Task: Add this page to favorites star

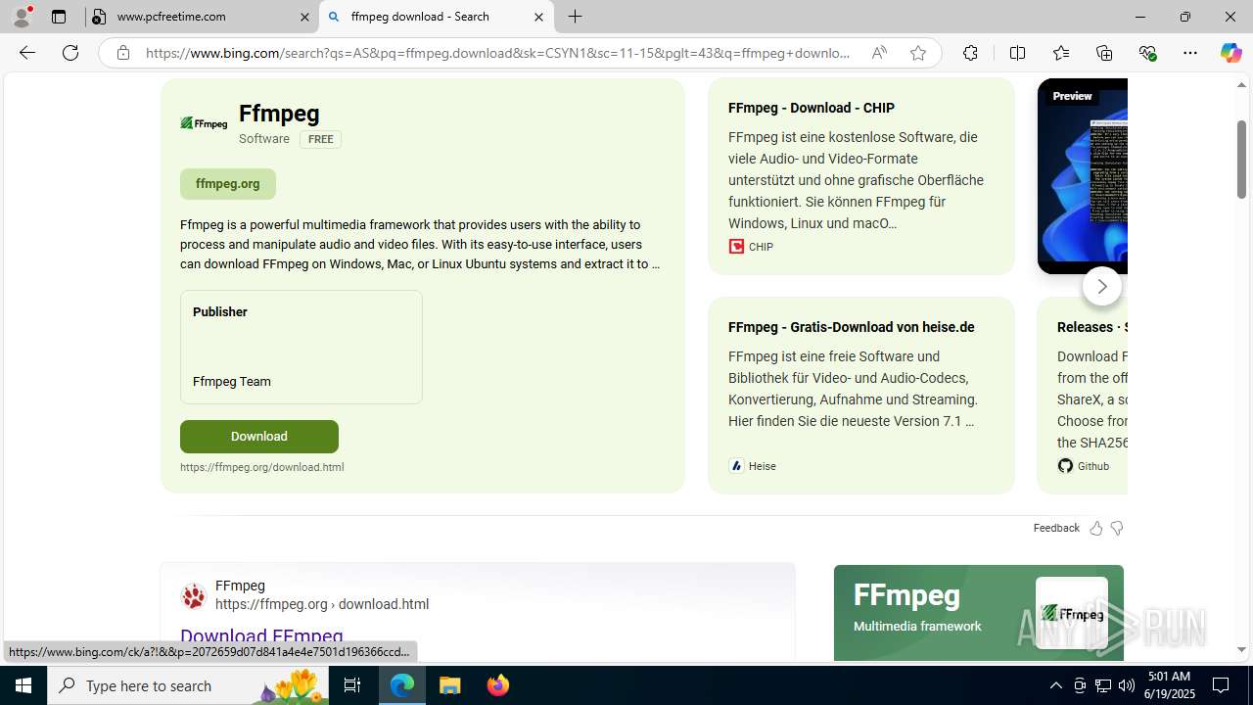Action: (918, 53)
